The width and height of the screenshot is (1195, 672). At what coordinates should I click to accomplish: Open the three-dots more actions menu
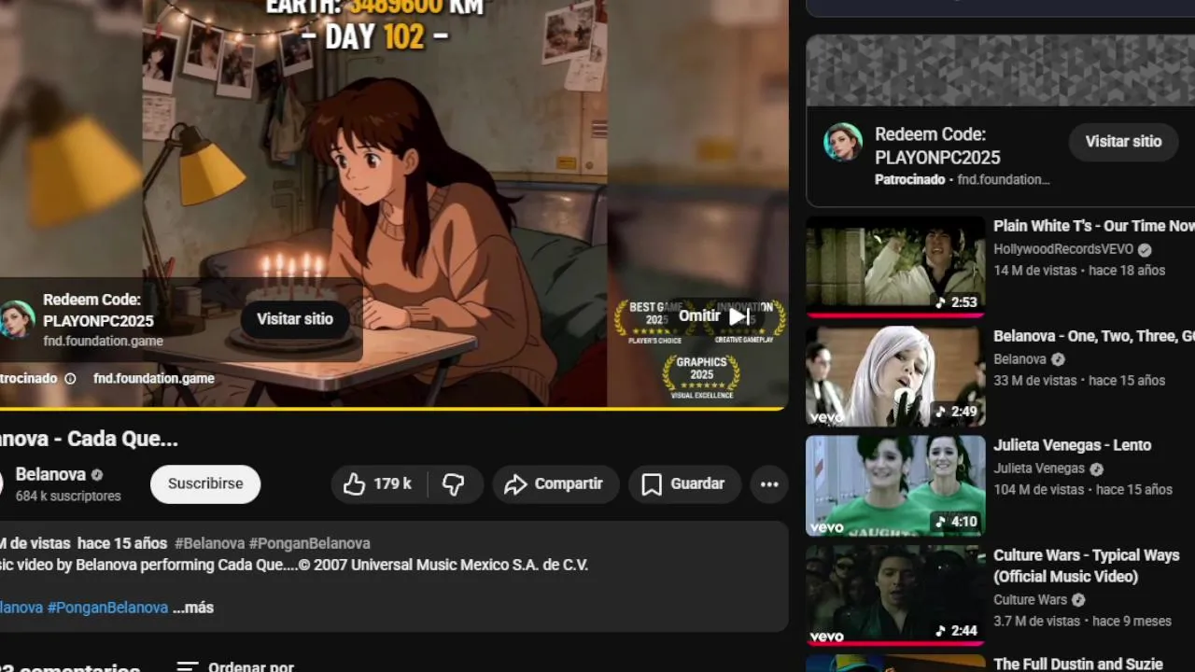769,483
